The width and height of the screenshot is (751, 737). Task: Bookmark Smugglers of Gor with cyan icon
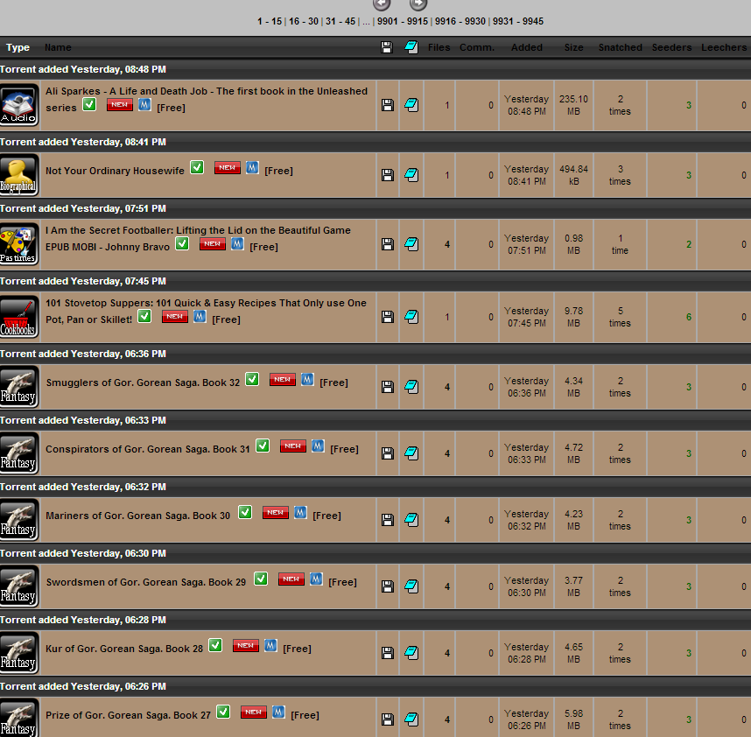point(411,387)
